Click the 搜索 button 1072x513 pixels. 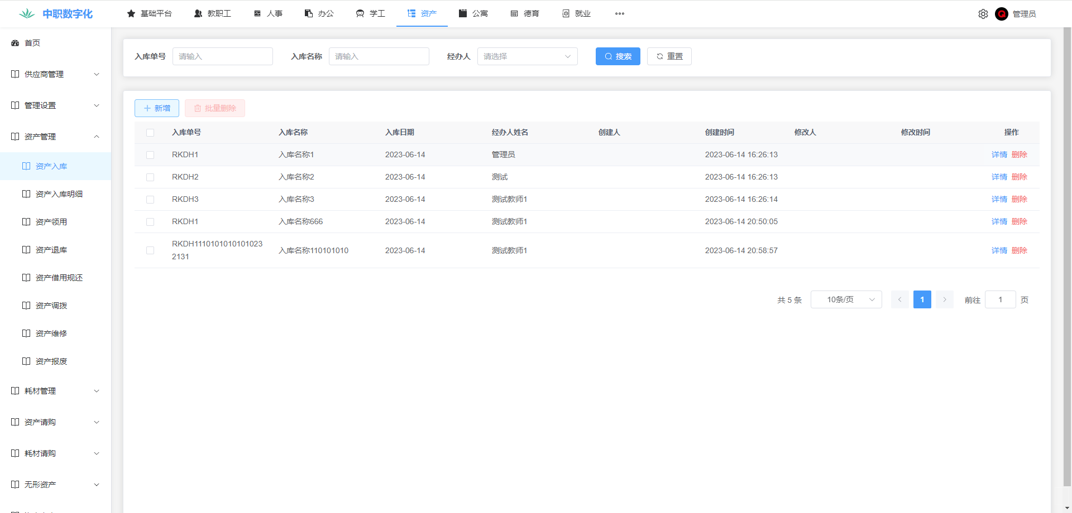(618, 56)
